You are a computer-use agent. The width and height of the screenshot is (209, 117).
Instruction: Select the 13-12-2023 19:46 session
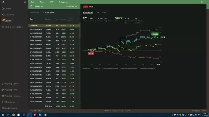[54, 33]
